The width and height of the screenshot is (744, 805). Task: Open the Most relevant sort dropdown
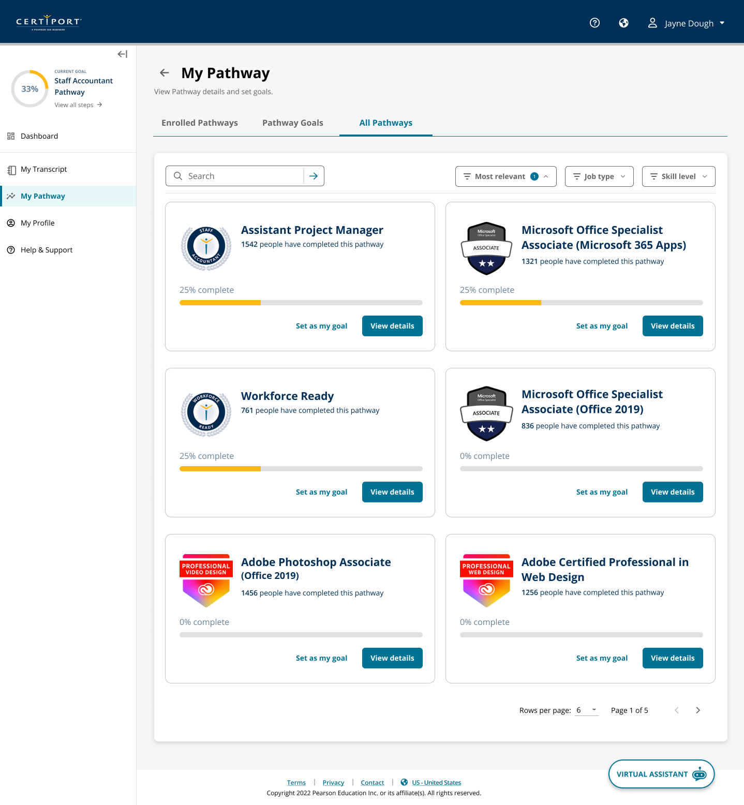[x=506, y=176]
